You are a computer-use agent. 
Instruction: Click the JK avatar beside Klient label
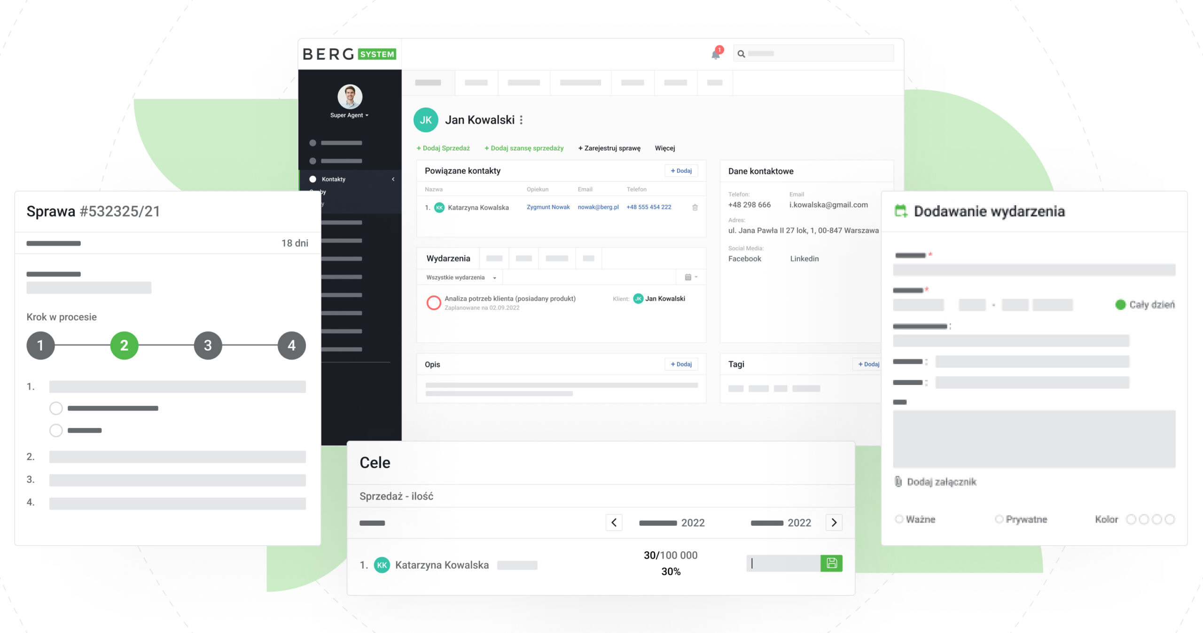tap(638, 298)
